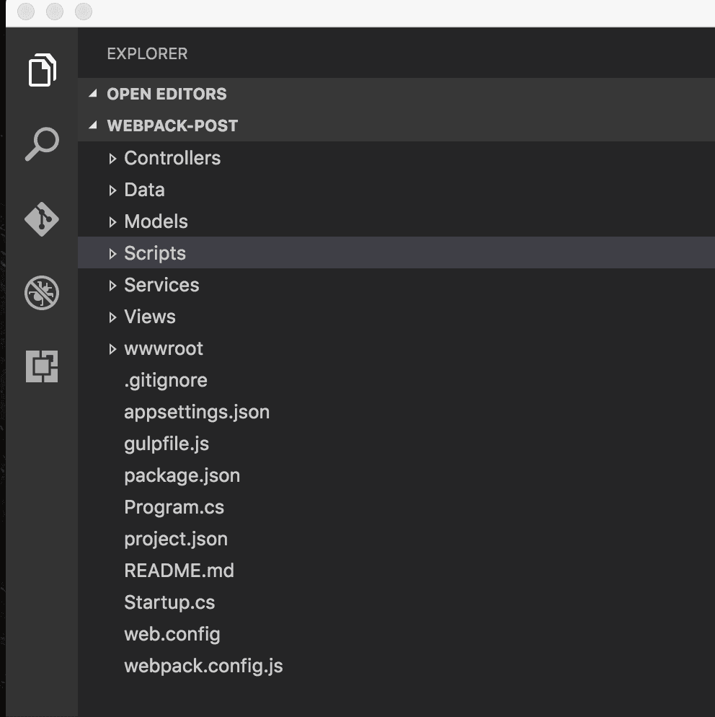Open the appsettings.json file
715x717 pixels.
197,412
